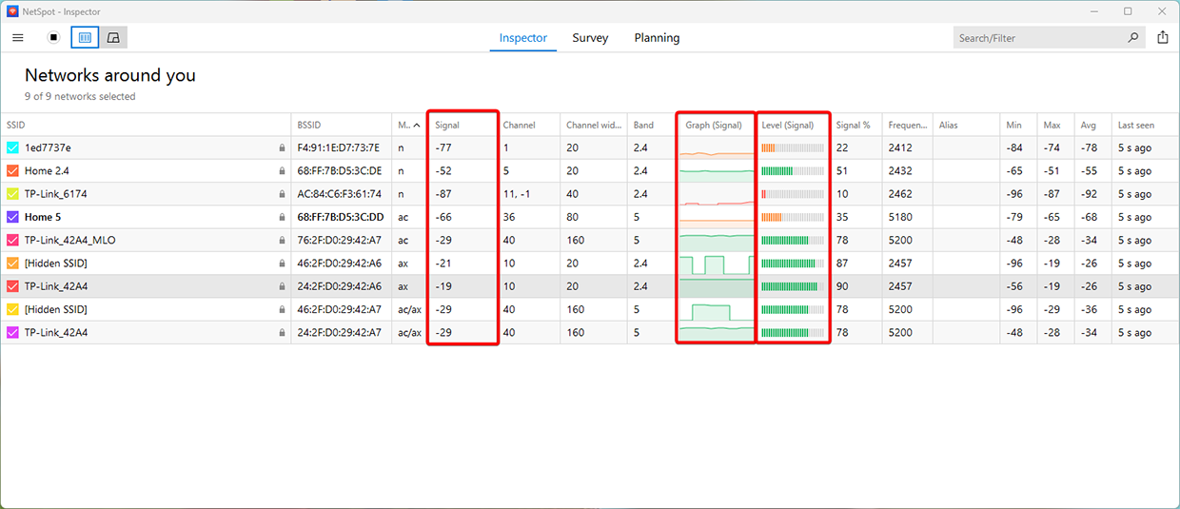Click lock icon on TP-Link_6174 row
Viewport: 1180px width, 509px height.
coord(282,194)
